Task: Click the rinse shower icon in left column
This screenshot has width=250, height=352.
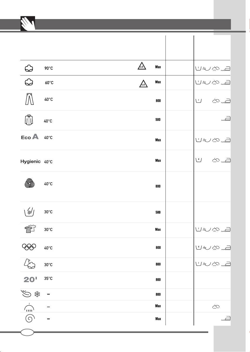Action: point(29,307)
